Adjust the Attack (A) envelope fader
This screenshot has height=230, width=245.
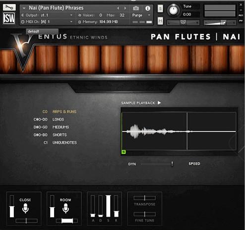[93, 206]
